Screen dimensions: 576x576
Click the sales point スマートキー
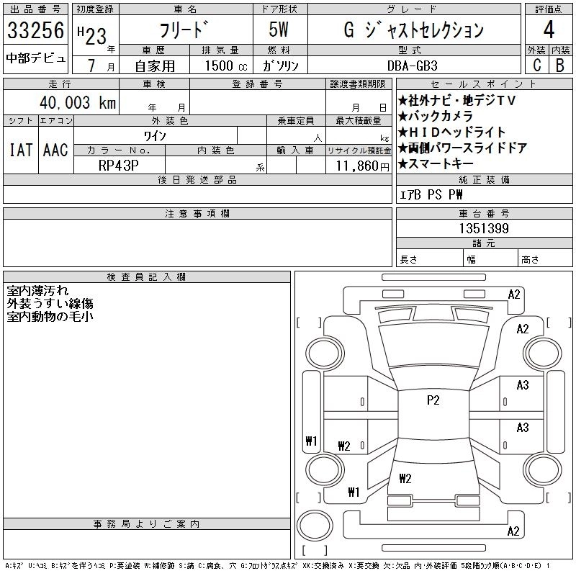click(x=436, y=164)
